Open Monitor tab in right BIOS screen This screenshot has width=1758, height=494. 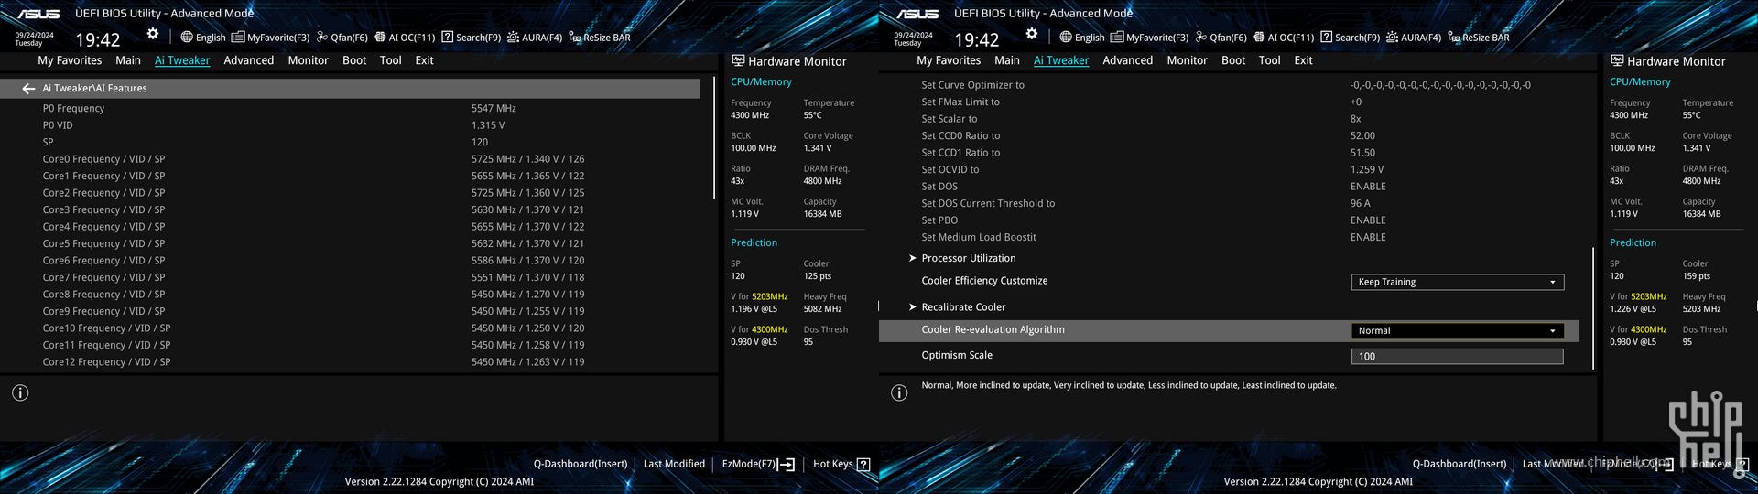click(x=1187, y=60)
